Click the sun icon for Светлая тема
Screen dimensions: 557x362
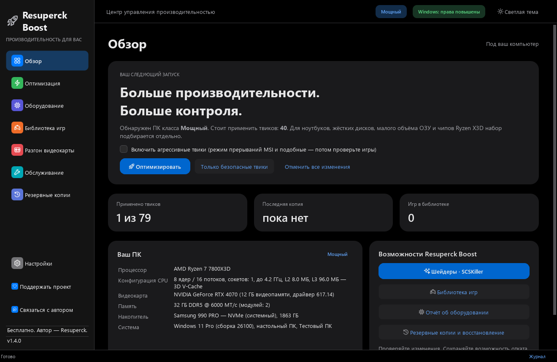point(500,12)
